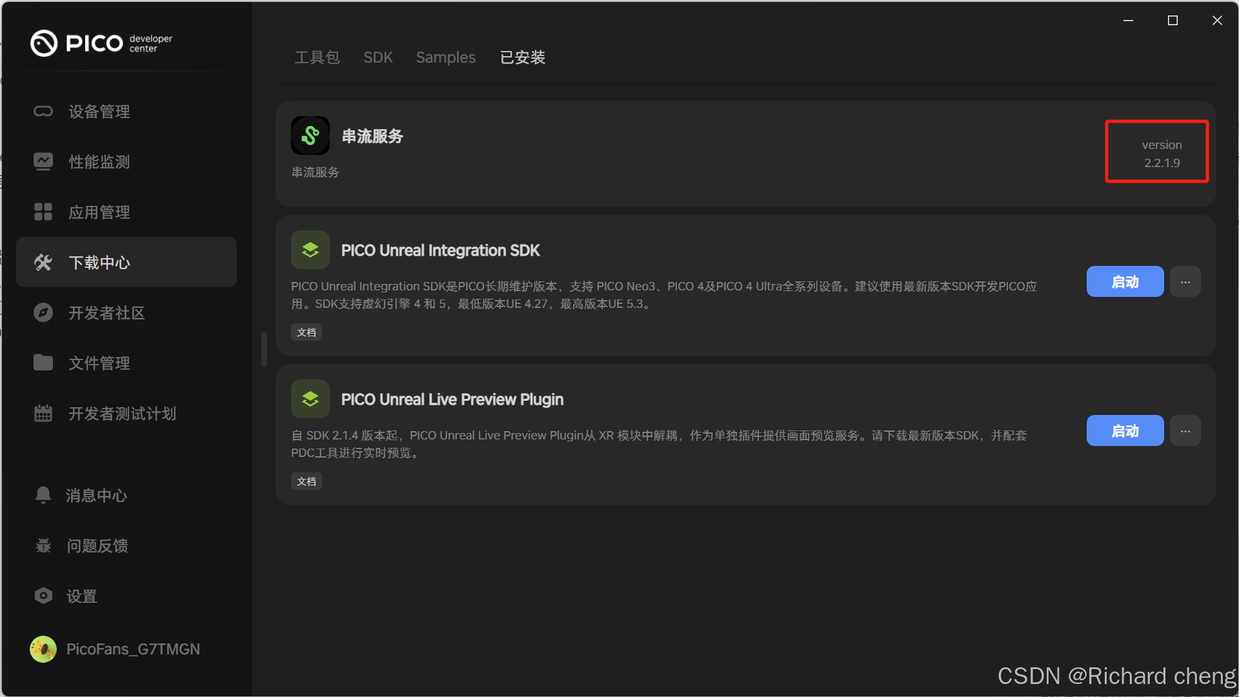Open the PicoFans_G7TMGN user profile avatar
Image resolution: width=1239 pixels, height=697 pixels.
(43, 649)
